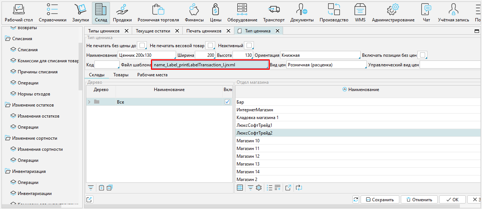Uncheck the checkbox in the Все row
Image resolution: width=482 pixels, height=209 pixels.
point(227,102)
